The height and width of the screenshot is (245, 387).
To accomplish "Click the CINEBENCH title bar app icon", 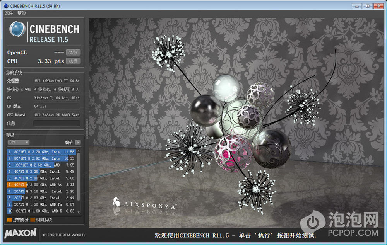I will (6, 6).
